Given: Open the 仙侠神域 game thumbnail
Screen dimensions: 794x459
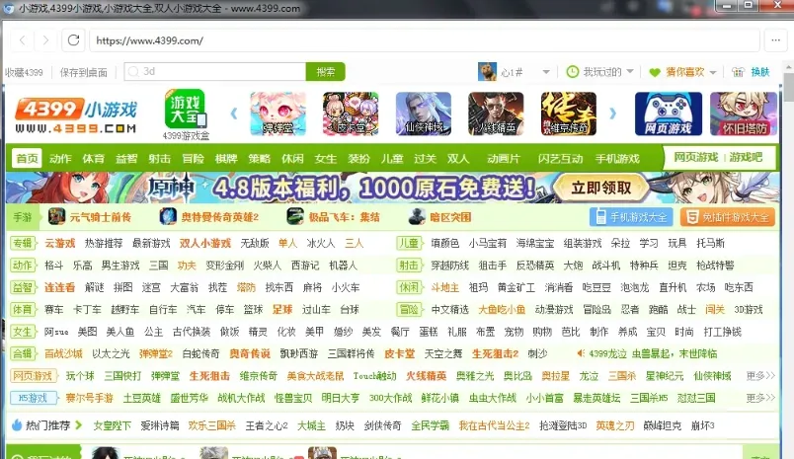Looking at the screenshot, I should point(424,114).
